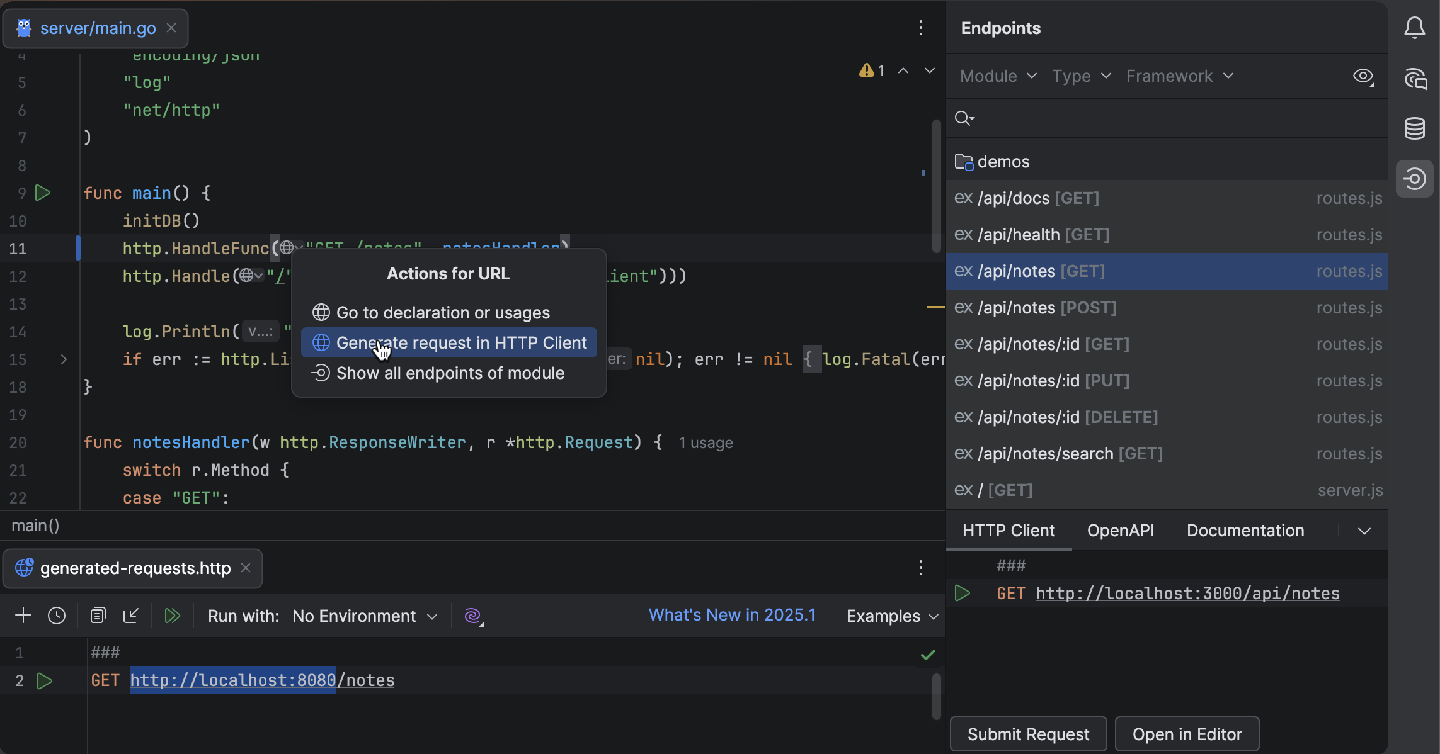Open the Notifications bell icon
This screenshot has width=1440, height=754.
tap(1414, 28)
